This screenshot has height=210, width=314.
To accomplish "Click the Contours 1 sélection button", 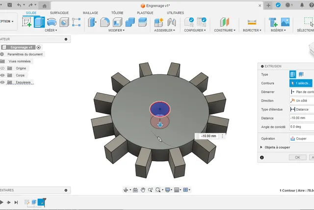I will tap(301, 83).
